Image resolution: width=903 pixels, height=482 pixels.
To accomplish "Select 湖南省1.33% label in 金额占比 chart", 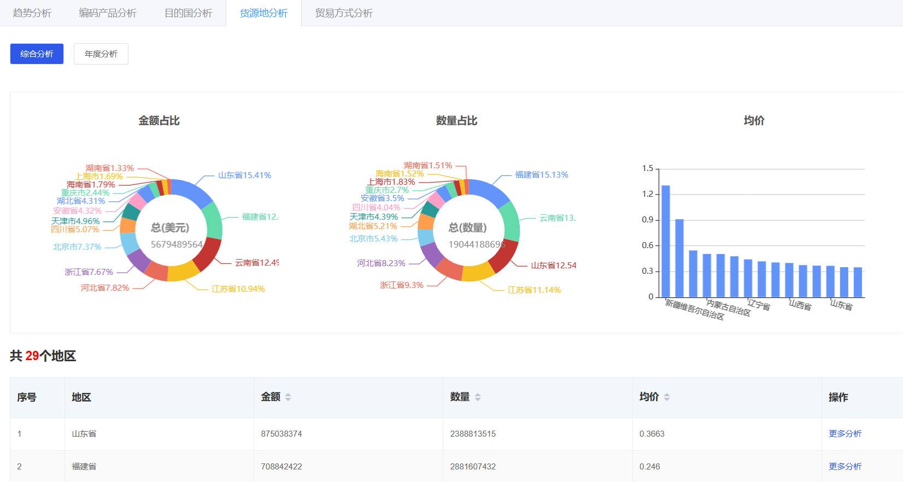I will 110,168.
